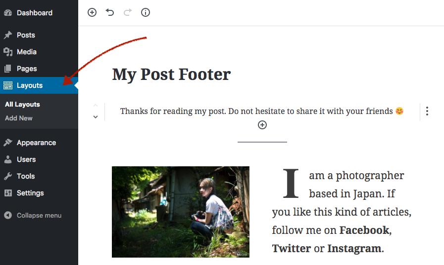
Task: Go to All Layouts submenu link
Action: point(22,105)
